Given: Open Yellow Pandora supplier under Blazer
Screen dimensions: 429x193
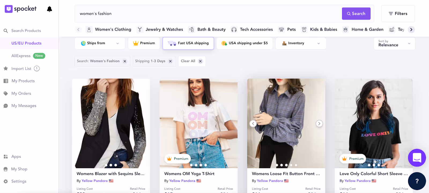Looking at the screenshot, I should (x=95, y=181).
